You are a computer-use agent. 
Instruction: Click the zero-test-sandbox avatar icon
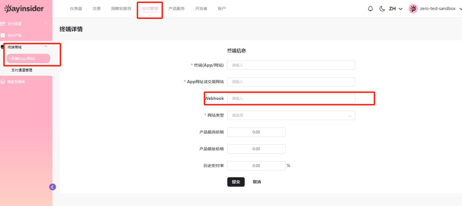(x=413, y=9)
